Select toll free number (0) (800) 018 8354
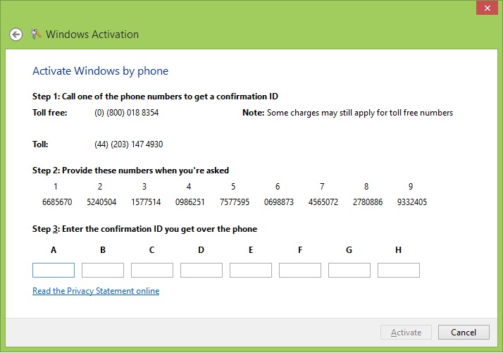The width and height of the screenshot is (503, 353). point(126,113)
